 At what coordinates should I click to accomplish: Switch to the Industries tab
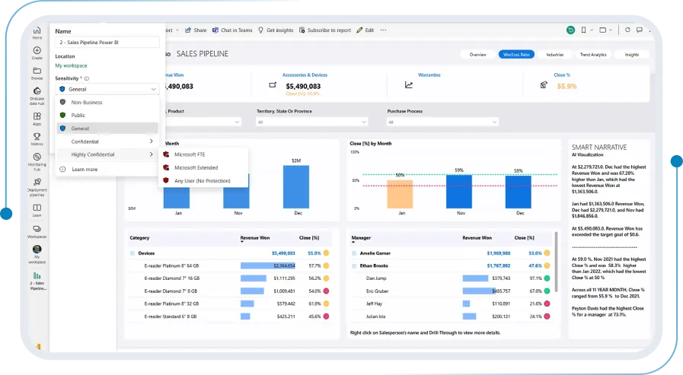555,54
